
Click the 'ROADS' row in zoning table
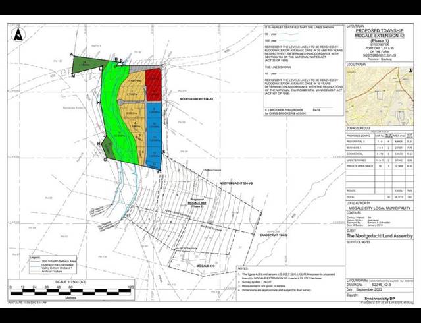pyautogui.click(x=380, y=191)
